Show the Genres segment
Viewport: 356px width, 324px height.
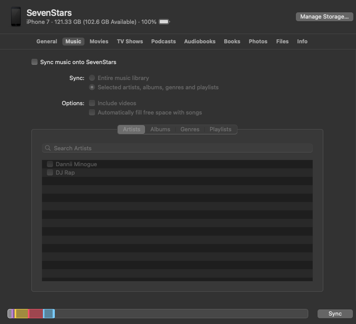190,130
